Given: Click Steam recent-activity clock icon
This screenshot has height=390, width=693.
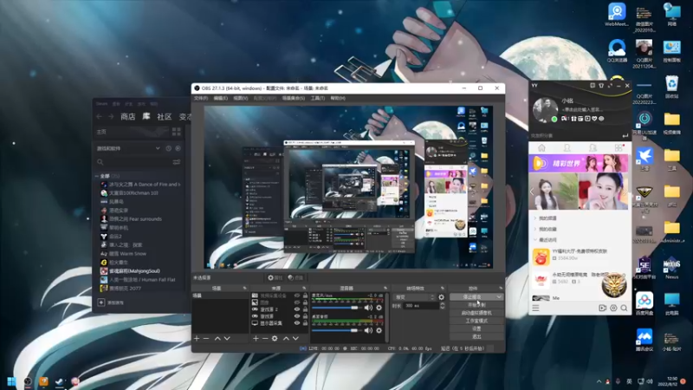Looking at the screenshot, I should 168,148.
